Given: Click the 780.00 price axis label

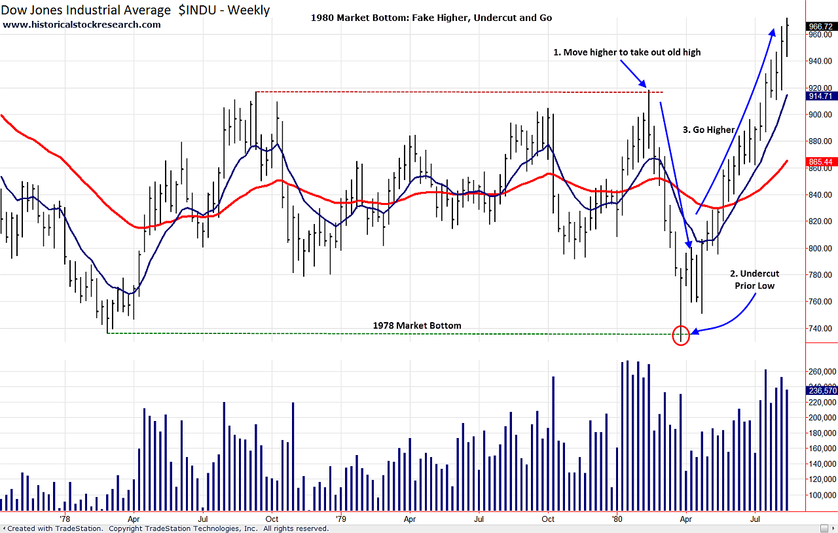Looking at the screenshot, I should coord(820,275).
